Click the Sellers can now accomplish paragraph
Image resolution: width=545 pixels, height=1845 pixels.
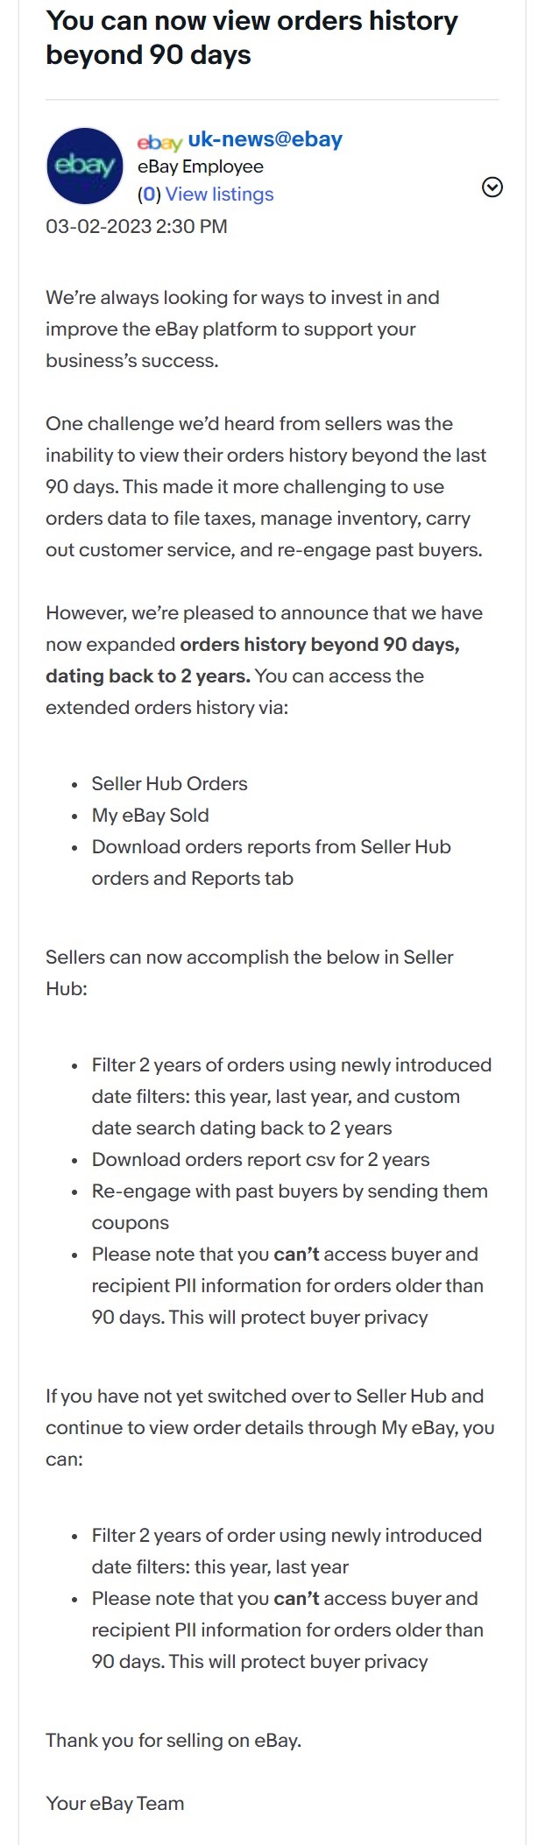[249, 958]
